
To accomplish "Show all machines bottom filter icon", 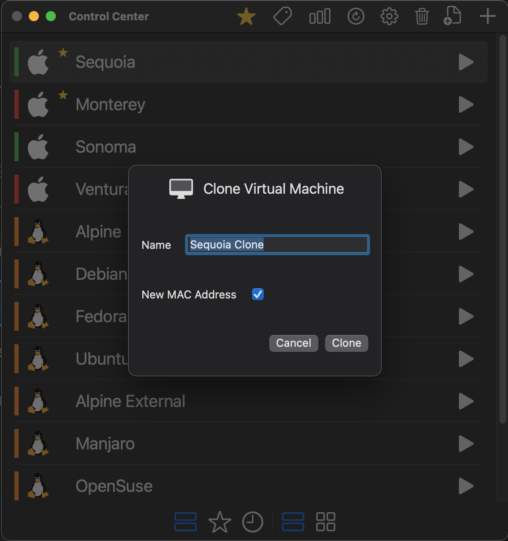I will pos(185,522).
